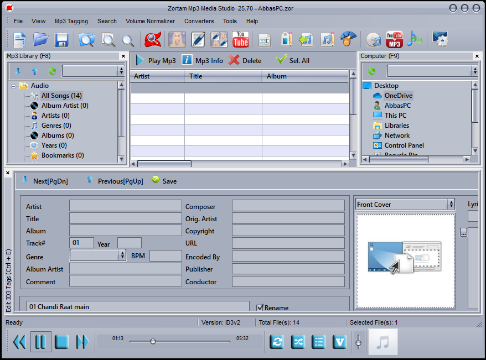Click the search folder magnifier icon
The image size is (486, 360).
86,40
